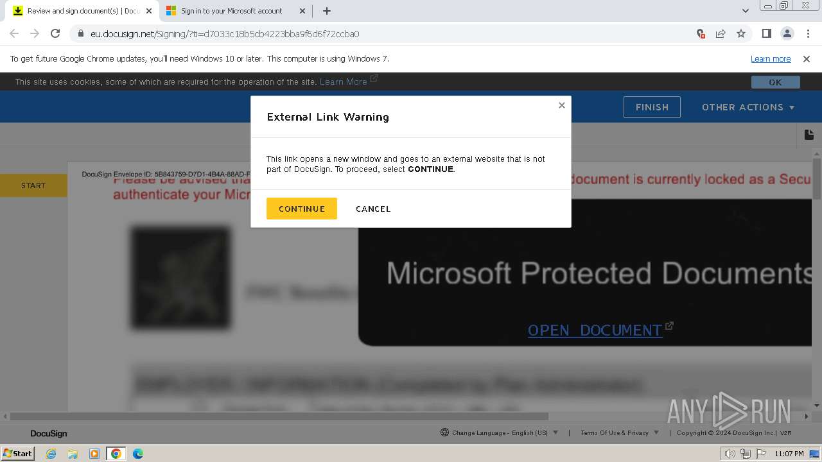Click the yellow CONTINUE button
This screenshot has height=462, width=822.
[301, 209]
